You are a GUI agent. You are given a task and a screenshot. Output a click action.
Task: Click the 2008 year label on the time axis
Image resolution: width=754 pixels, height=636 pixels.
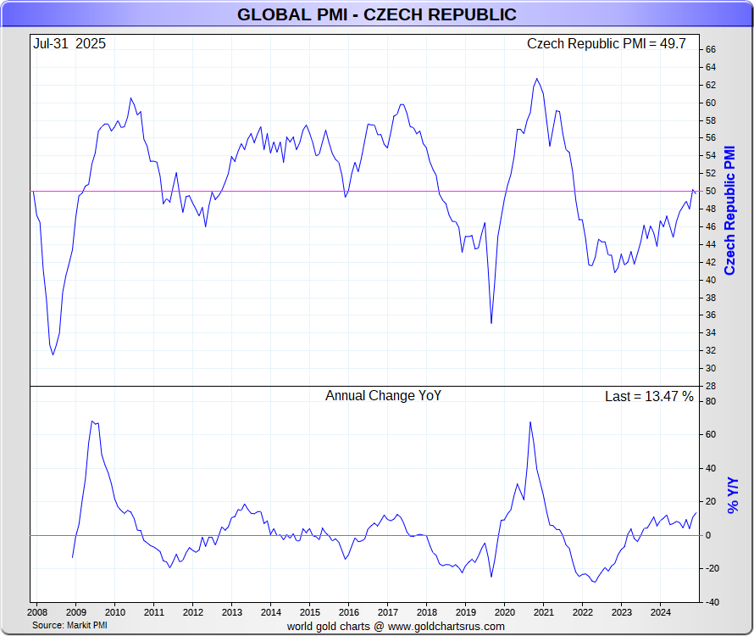(37, 612)
